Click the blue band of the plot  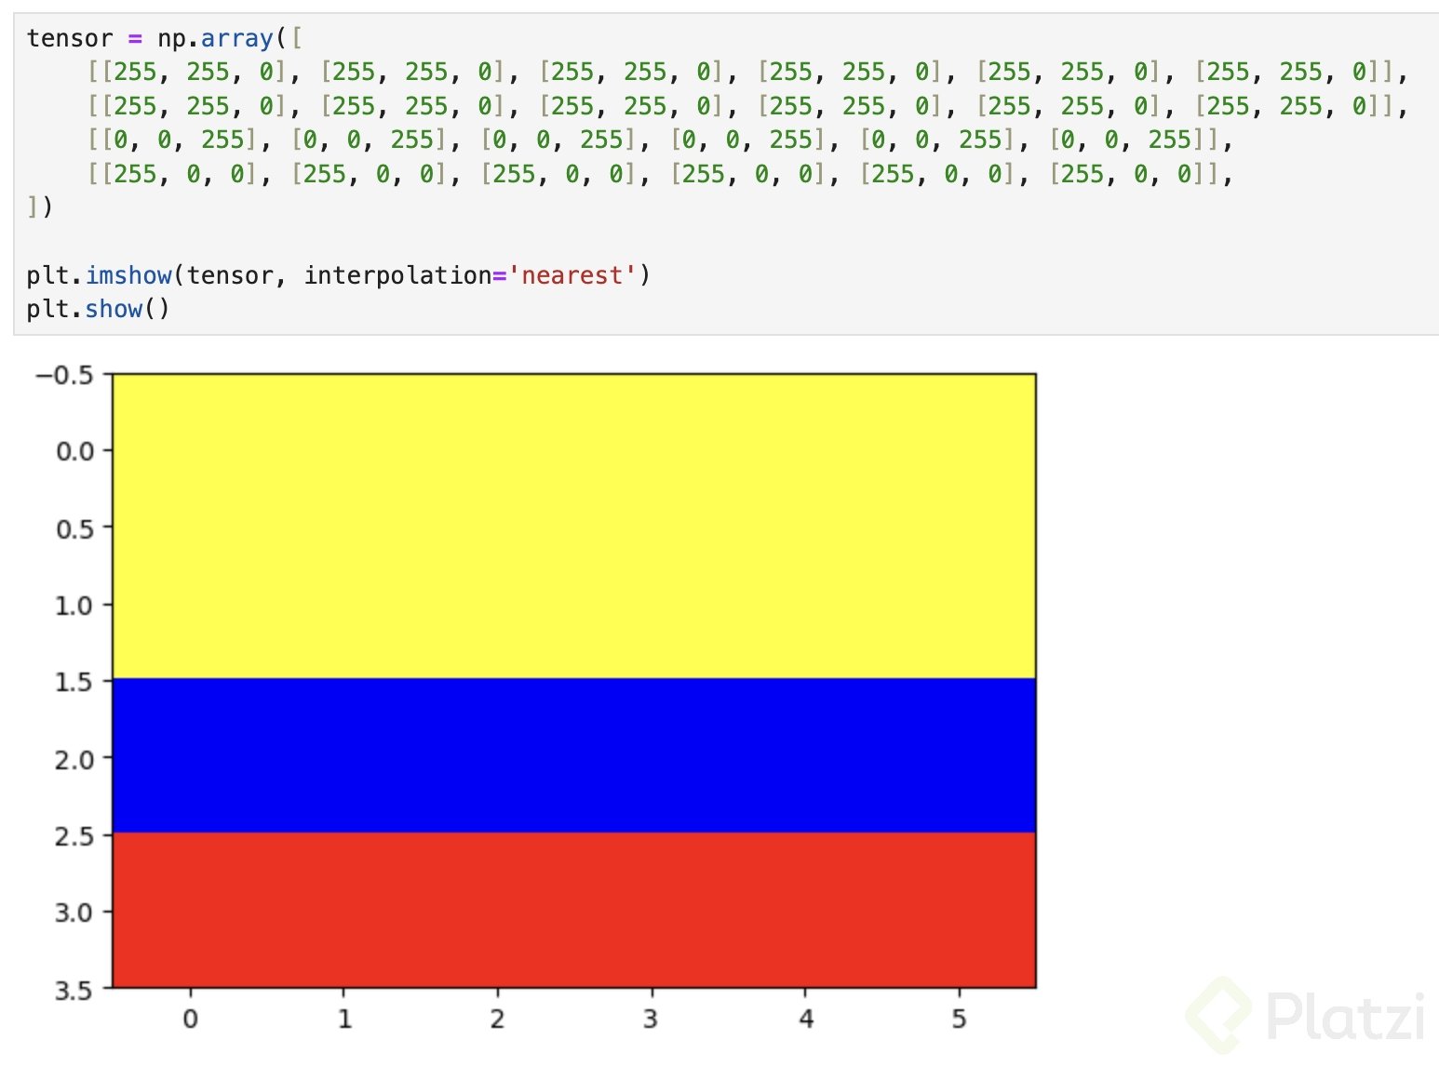coord(574,755)
